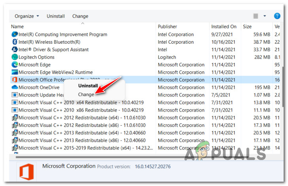
Task: Click the Microsoft Office row icon
Action: pyautogui.click(x=15, y=80)
